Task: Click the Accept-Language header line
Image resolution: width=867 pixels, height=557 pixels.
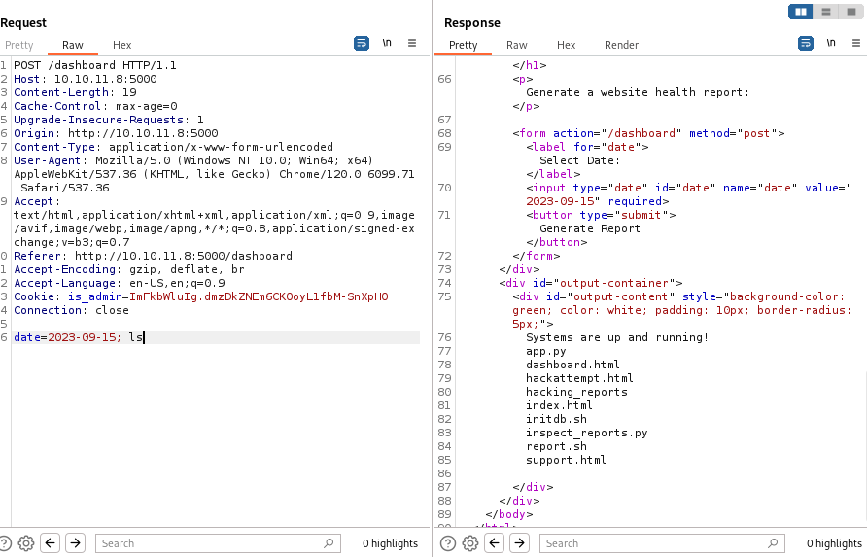Action: click(x=120, y=283)
